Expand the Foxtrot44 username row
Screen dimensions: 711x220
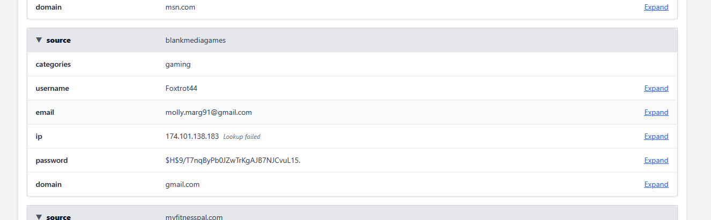tap(656, 89)
